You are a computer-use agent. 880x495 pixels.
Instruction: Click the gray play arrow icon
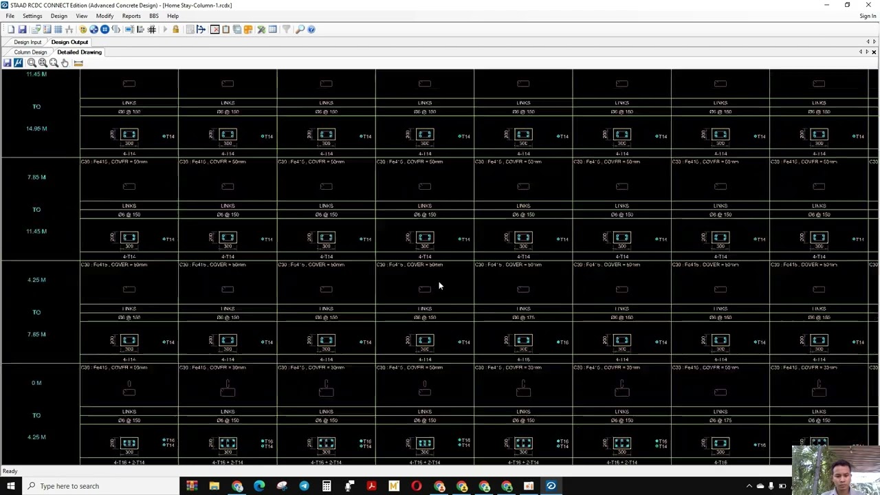pos(164,30)
